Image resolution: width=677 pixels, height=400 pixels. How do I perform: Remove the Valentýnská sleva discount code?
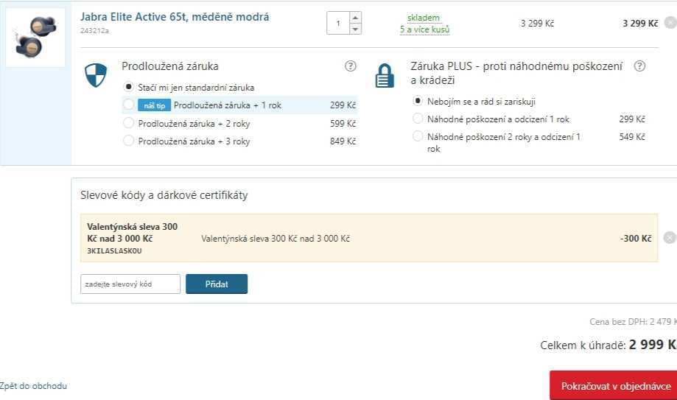point(670,238)
